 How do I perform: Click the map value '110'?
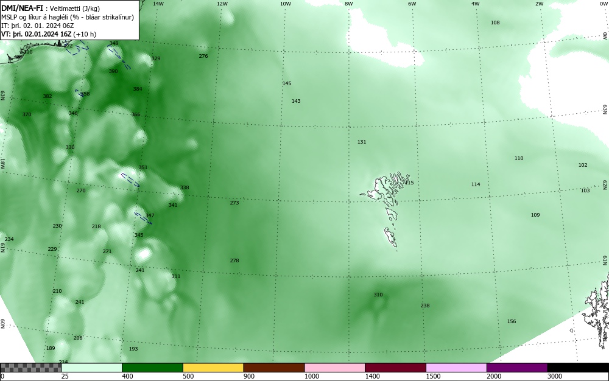coord(519,158)
